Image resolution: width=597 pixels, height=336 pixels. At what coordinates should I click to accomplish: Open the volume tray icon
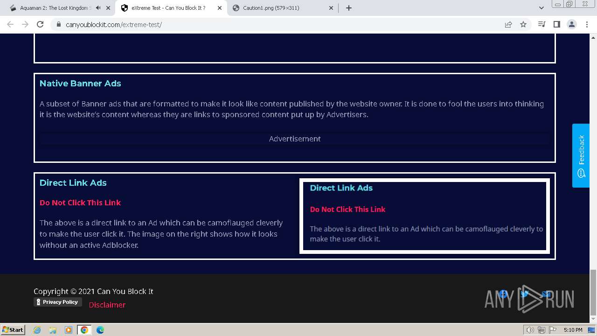click(x=530, y=330)
